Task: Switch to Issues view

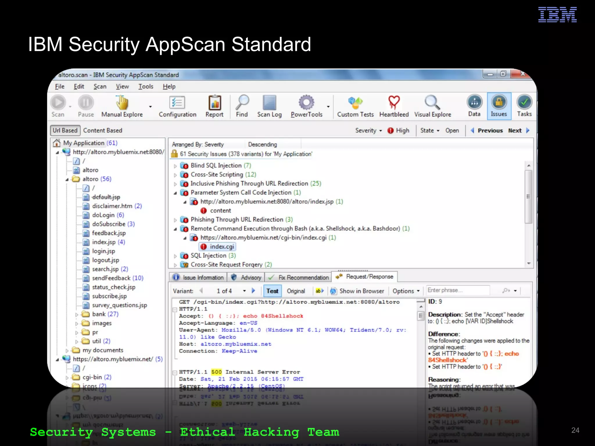Action: click(x=499, y=106)
